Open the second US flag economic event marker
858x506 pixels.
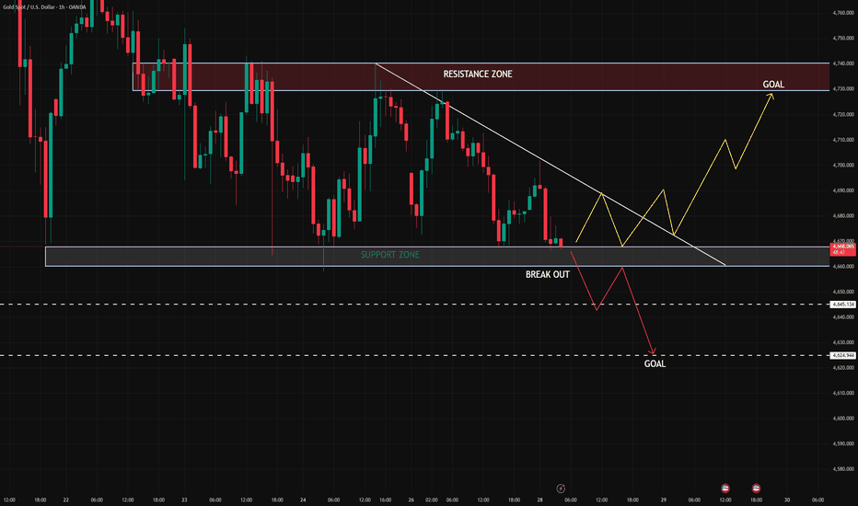tap(756, 488)
